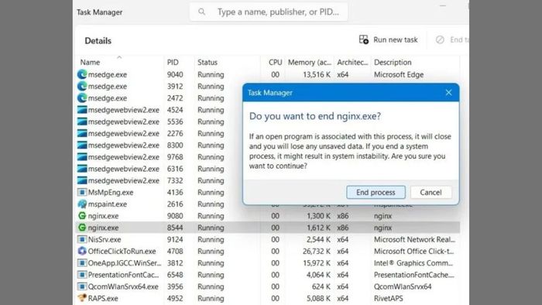Click memory value 26,732 K
The width and height of the screenshot is (542, 305).
click(x=317, y=251)
